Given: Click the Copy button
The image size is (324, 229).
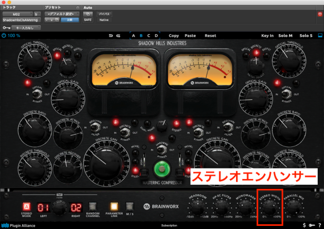Looking at the screenshot, I should (174, 36).
